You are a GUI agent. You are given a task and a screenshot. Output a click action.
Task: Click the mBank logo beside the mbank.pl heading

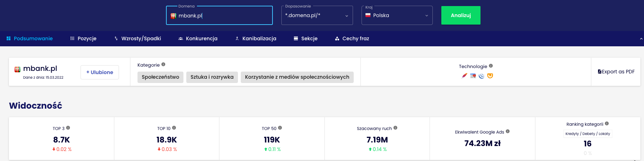[17, 69]
